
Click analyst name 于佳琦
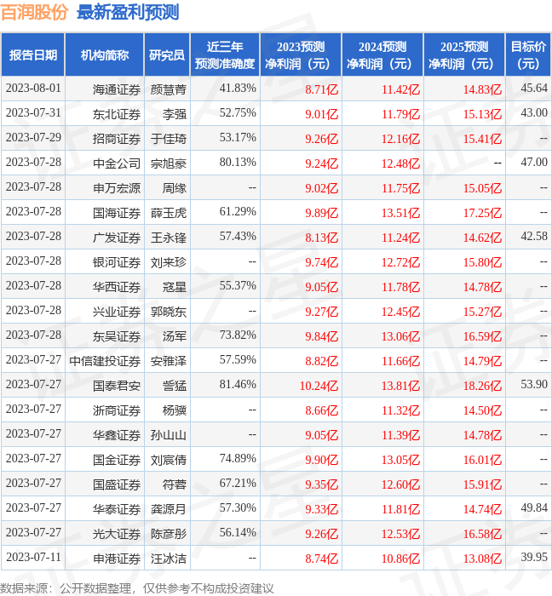pos(169,139)
